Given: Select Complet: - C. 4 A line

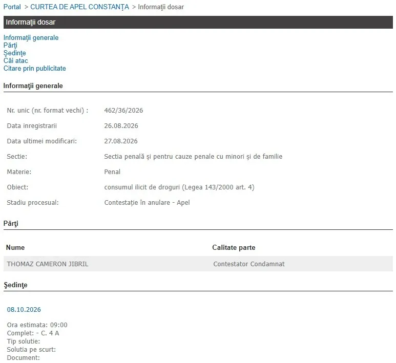Looking at the screenshot, I should click(x=33, y=333).
